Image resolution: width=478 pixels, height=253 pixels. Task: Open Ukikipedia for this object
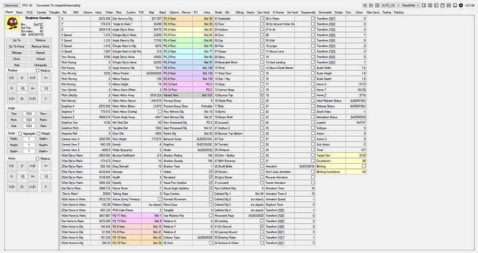[x=40, y=65]
